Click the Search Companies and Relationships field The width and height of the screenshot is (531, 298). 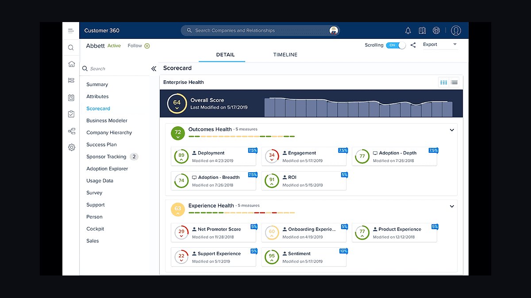click(260, 30)
